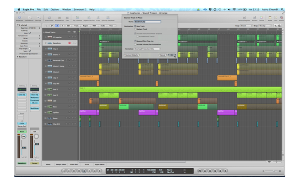Toggle the Bypass Effect Plug-ins checkbox
The image size is (306, 183).
[x=135, y=41]
